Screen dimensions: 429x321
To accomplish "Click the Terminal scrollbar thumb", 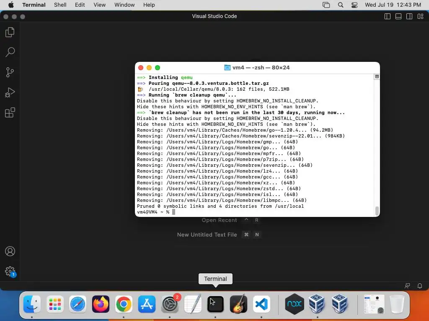I will 377,211.
